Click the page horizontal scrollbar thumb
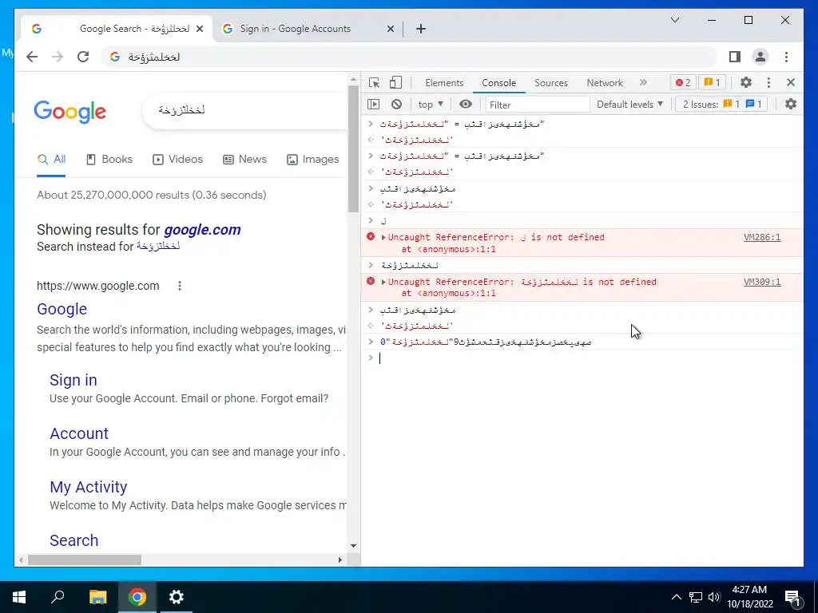The width and height of the screenshot is (818, 613). [x=85, y=560]
